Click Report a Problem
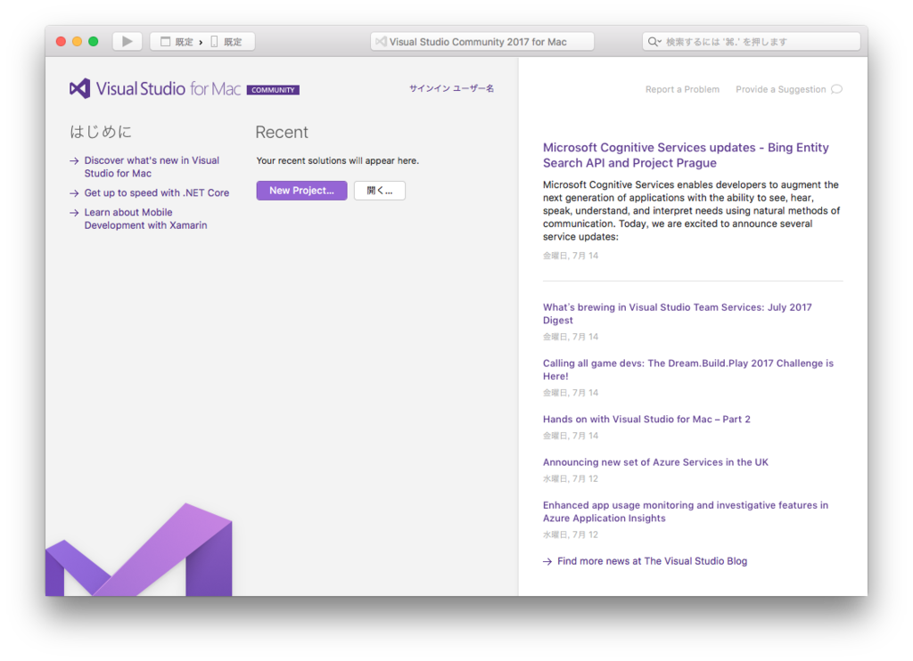This screenshot has height=661, width=913. click(x=682, y=89)
